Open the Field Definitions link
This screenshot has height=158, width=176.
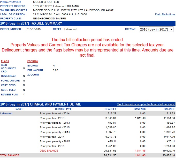[x=165, y=14]
